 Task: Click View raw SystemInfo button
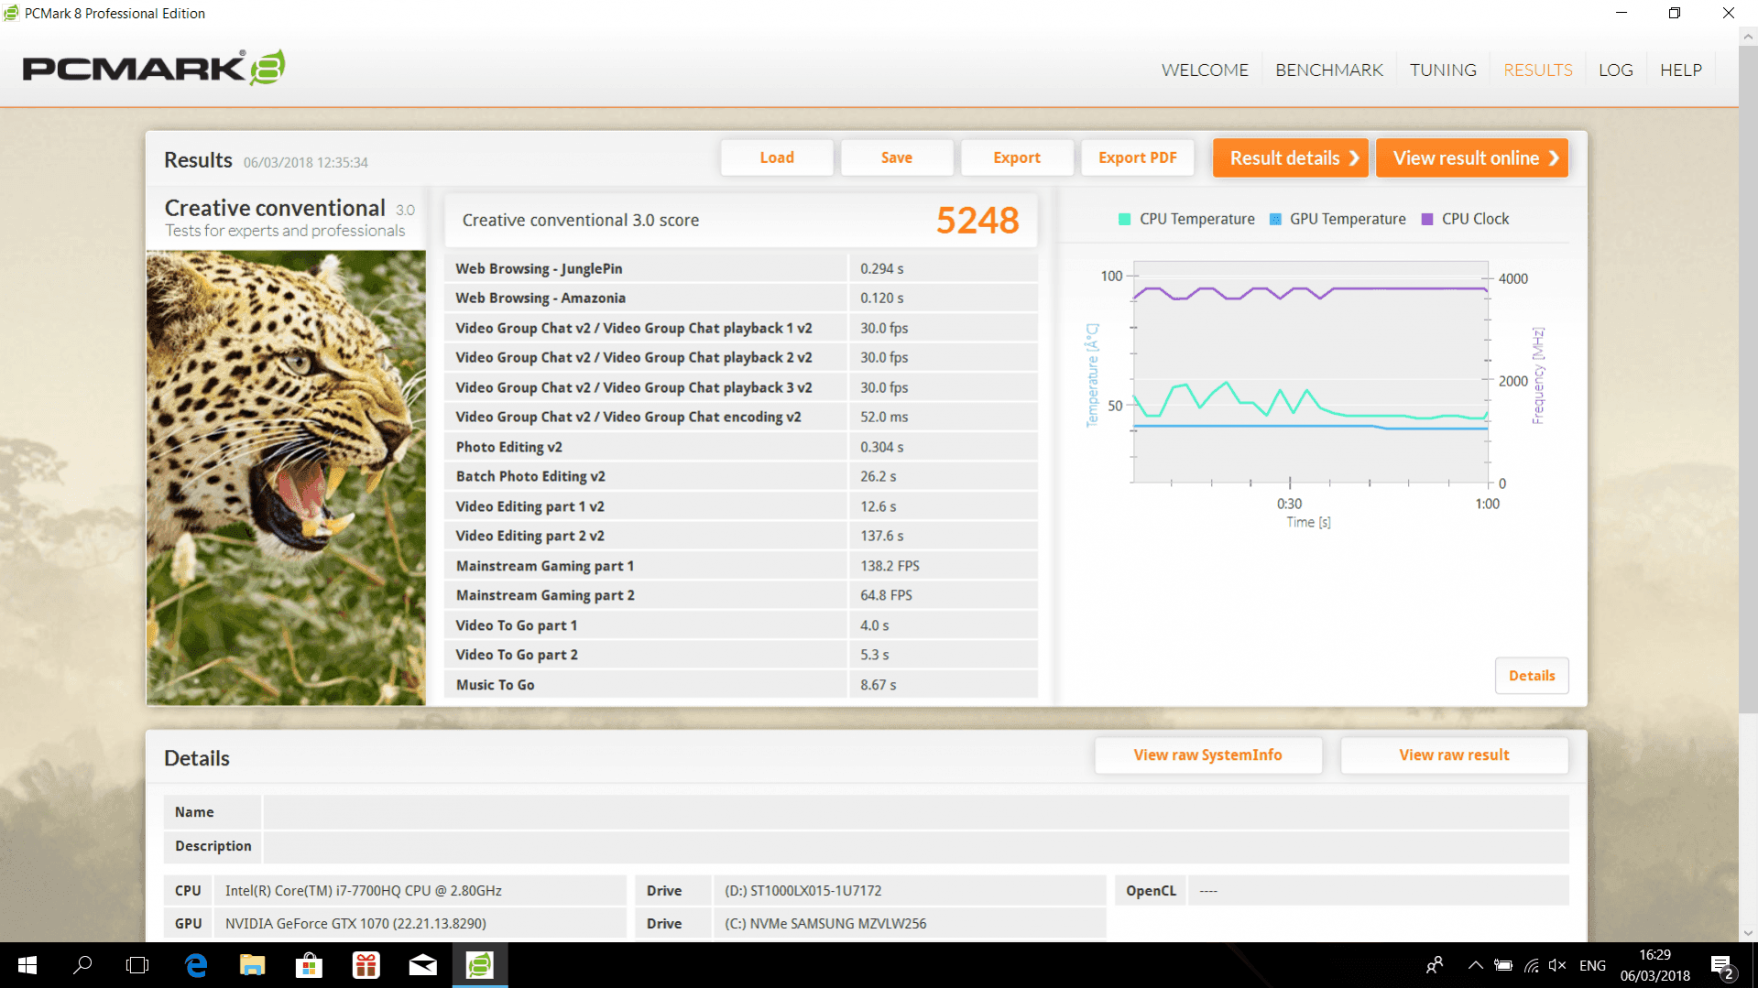pyautogui.click(x=1207, y=755)
